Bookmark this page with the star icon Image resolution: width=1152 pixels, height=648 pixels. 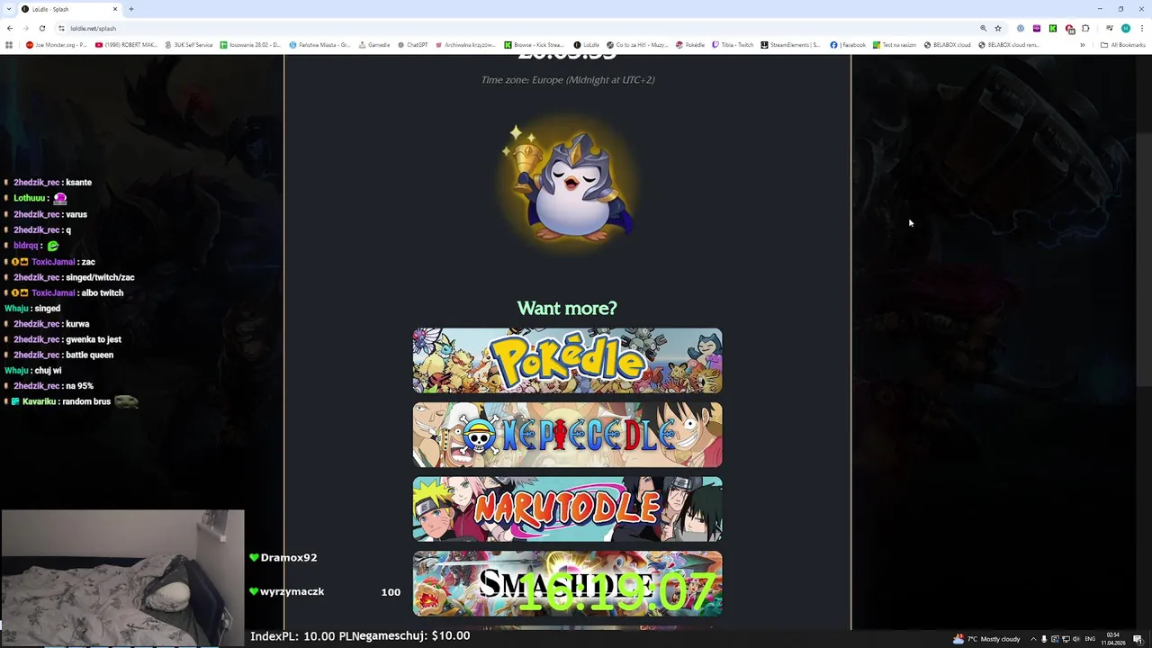click(998, 28)
